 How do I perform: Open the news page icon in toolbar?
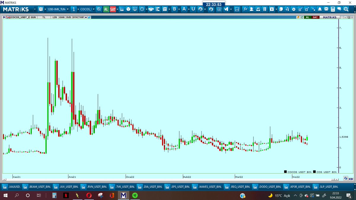pyautogui.click(x=165, y=9)
